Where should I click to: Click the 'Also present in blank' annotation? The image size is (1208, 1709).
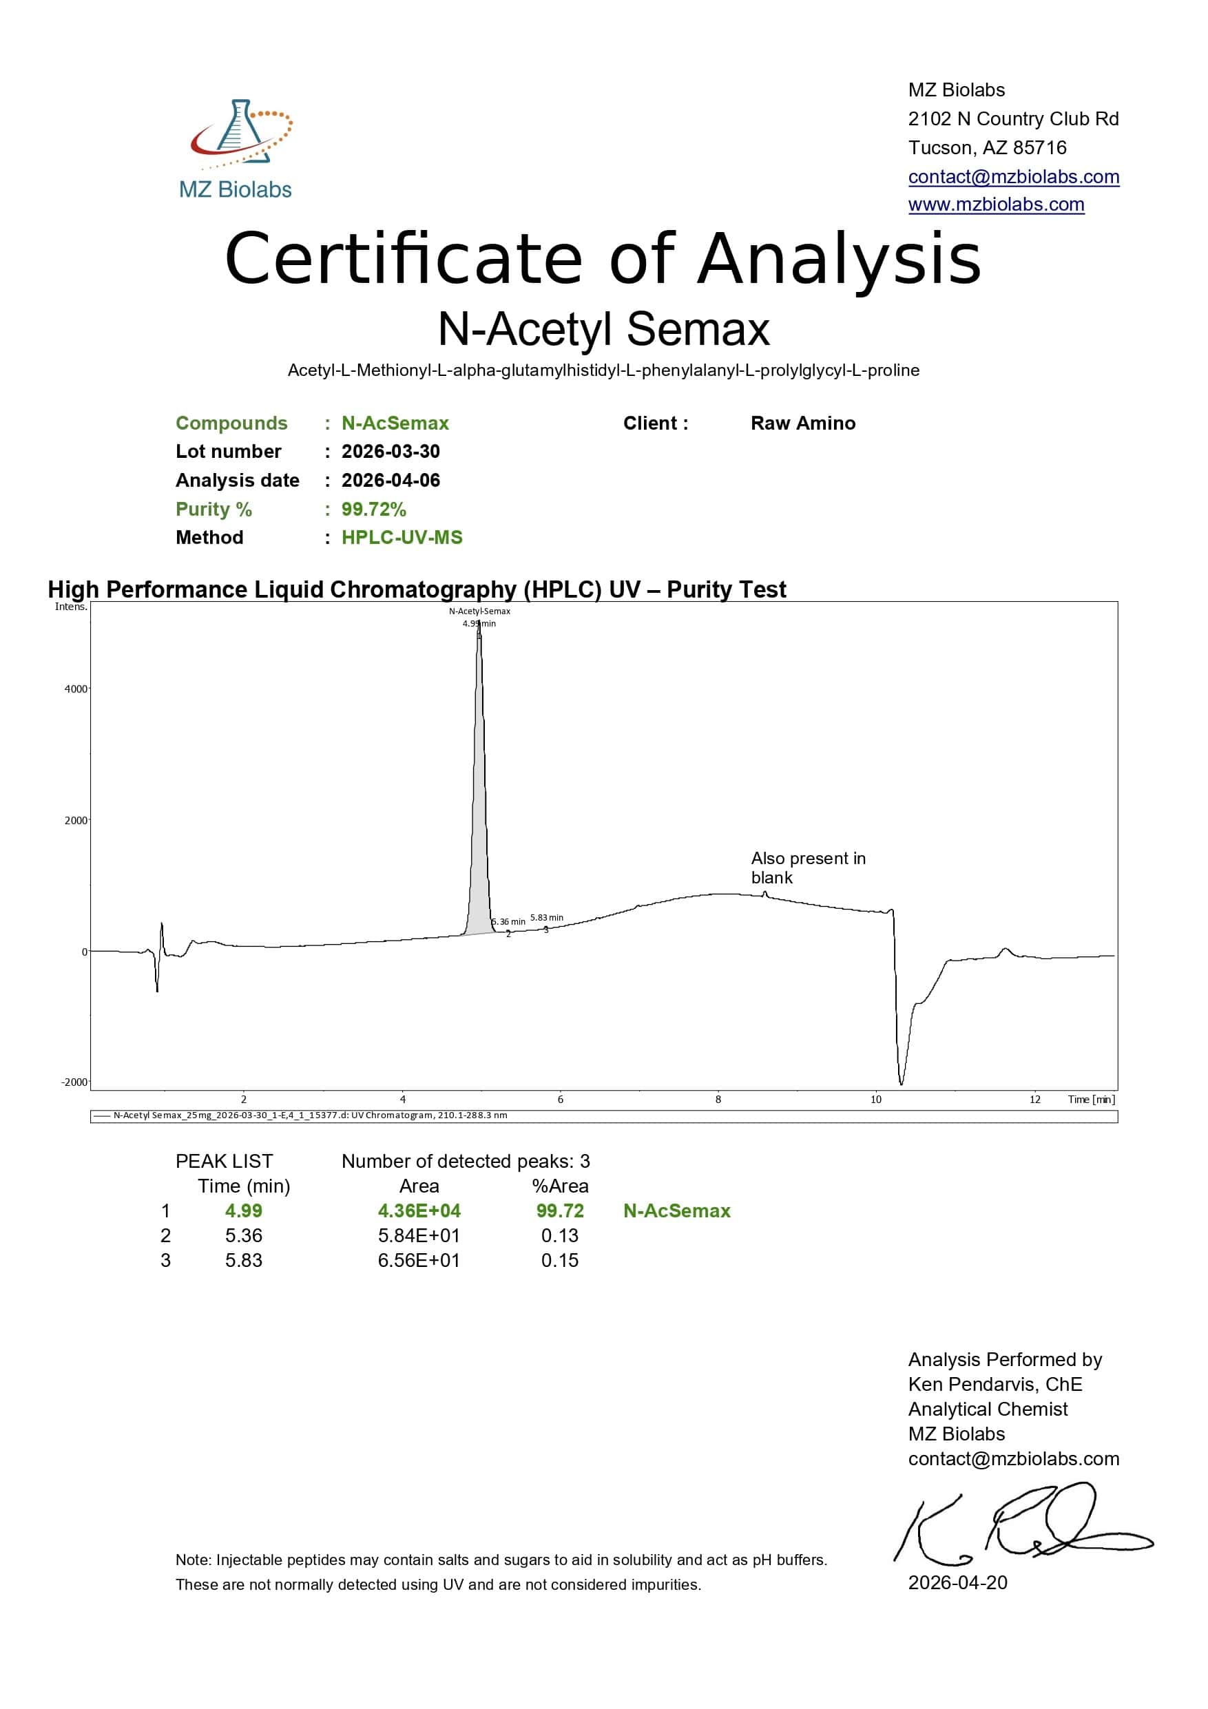tap(809, 868)
